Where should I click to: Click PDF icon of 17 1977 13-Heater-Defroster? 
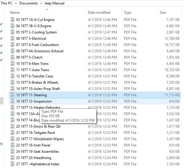click(x=13, y=107)
